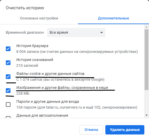Click the Изображения и другие файлы label
149x135 pixels.
tap(62, 88)
